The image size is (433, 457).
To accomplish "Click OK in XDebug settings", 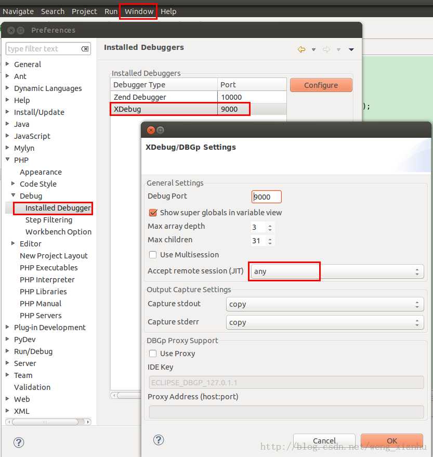I will (392, 441).
